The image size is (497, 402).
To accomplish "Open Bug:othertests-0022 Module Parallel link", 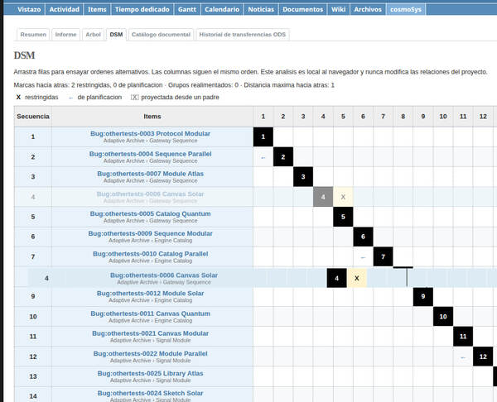I will click(x=150, y=353).
